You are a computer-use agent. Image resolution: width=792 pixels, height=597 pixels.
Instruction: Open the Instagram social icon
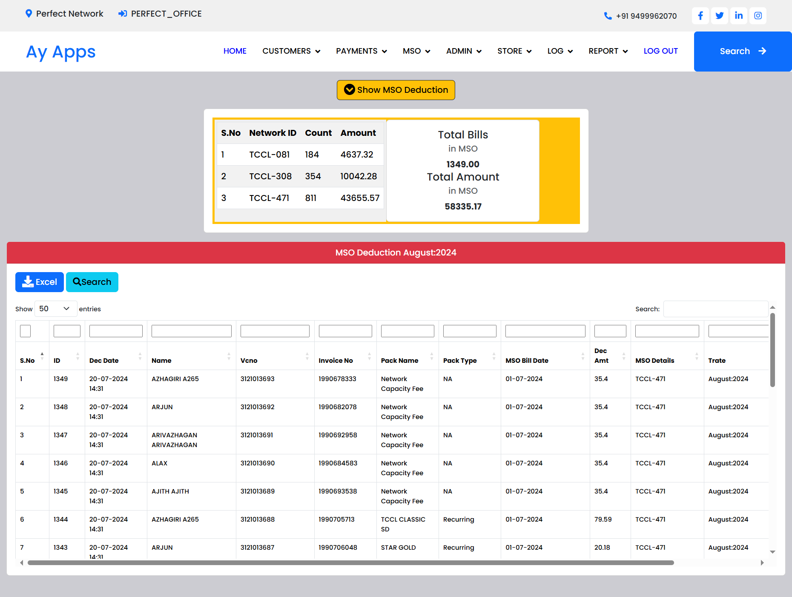758,16
